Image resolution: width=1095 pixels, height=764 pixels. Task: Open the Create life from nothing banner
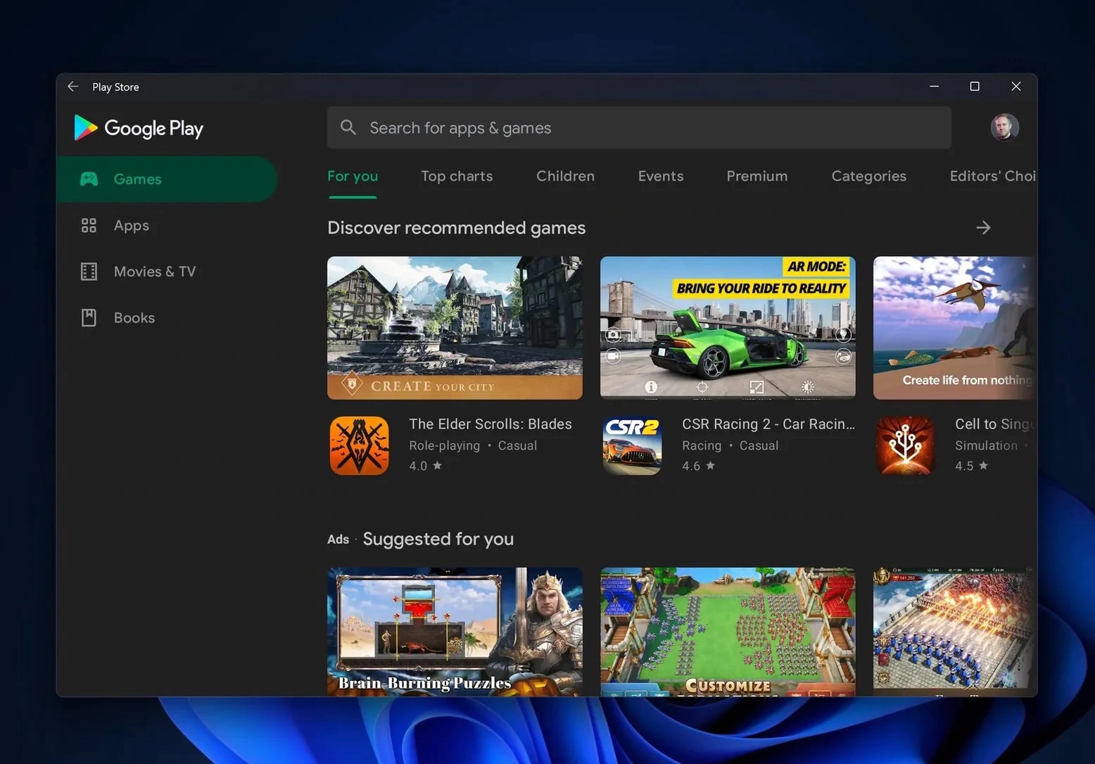[955, 328]
